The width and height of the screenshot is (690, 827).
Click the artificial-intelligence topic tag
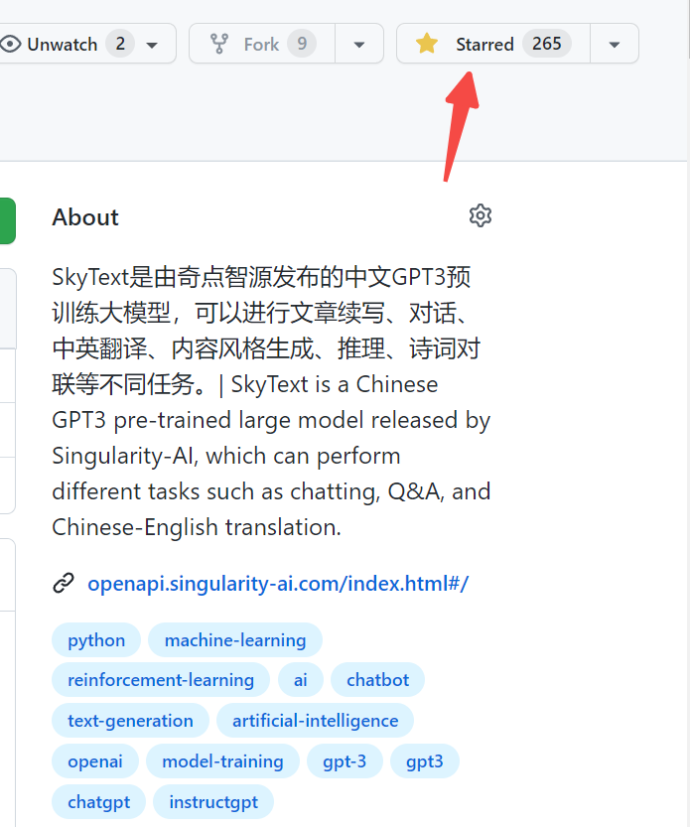tap(315, 721)
